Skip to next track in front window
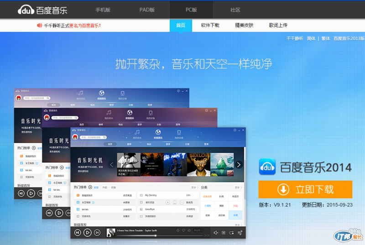Screen dimensions: 365x245 pyautogui.click(x=97, y=232)
